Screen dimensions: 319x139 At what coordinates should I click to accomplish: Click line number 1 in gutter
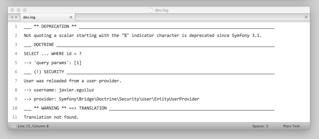click(x=16, y=26)
